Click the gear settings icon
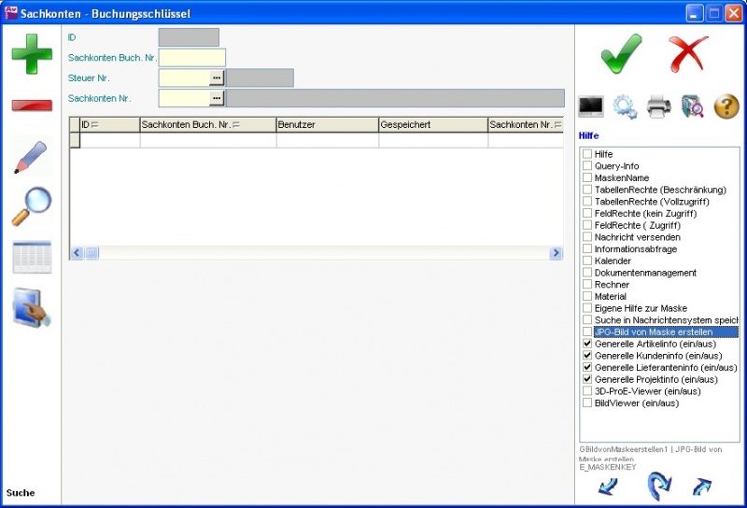Image resolution: width=747 pixels, height=508 pixels. tap(625, 106)
